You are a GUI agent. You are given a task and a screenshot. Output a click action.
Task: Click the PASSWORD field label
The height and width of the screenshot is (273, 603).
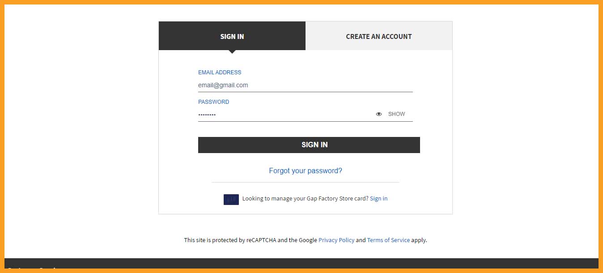click(213, 102)
